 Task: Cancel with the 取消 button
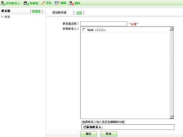[x=109, y=134]
